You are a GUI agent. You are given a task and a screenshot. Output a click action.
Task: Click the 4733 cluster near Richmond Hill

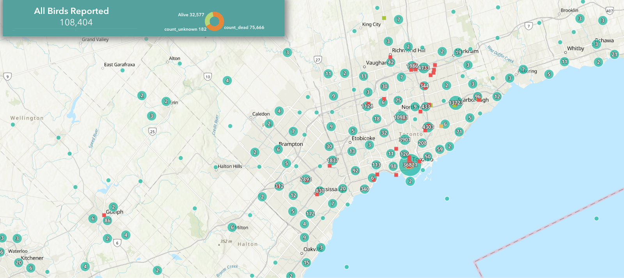pos(424,68)
